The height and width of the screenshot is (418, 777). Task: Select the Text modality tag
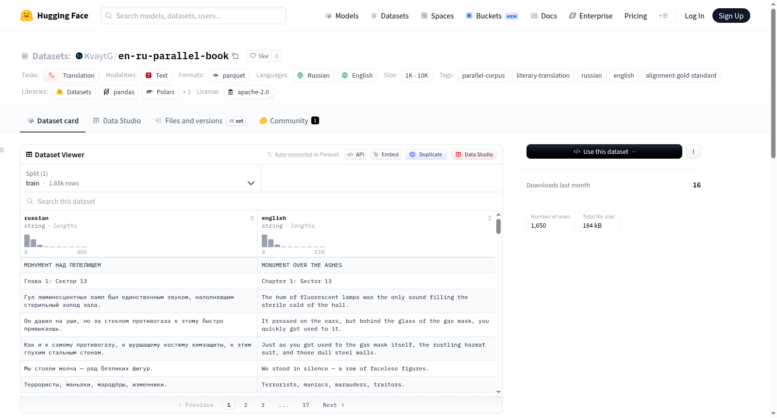[156, 75]
